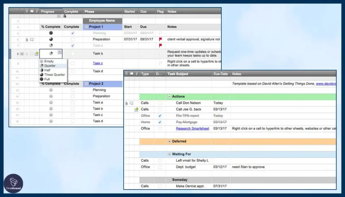This screenshot has height=197, width=345.
Task: Click the attachment column header icon in the task sheet
Action: (126, 74)
